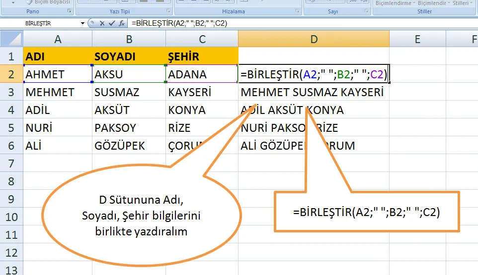
Task: Click the Name Box showing BİRLEŞTİR
Action: pyautogui.click(x=45, y=23)
